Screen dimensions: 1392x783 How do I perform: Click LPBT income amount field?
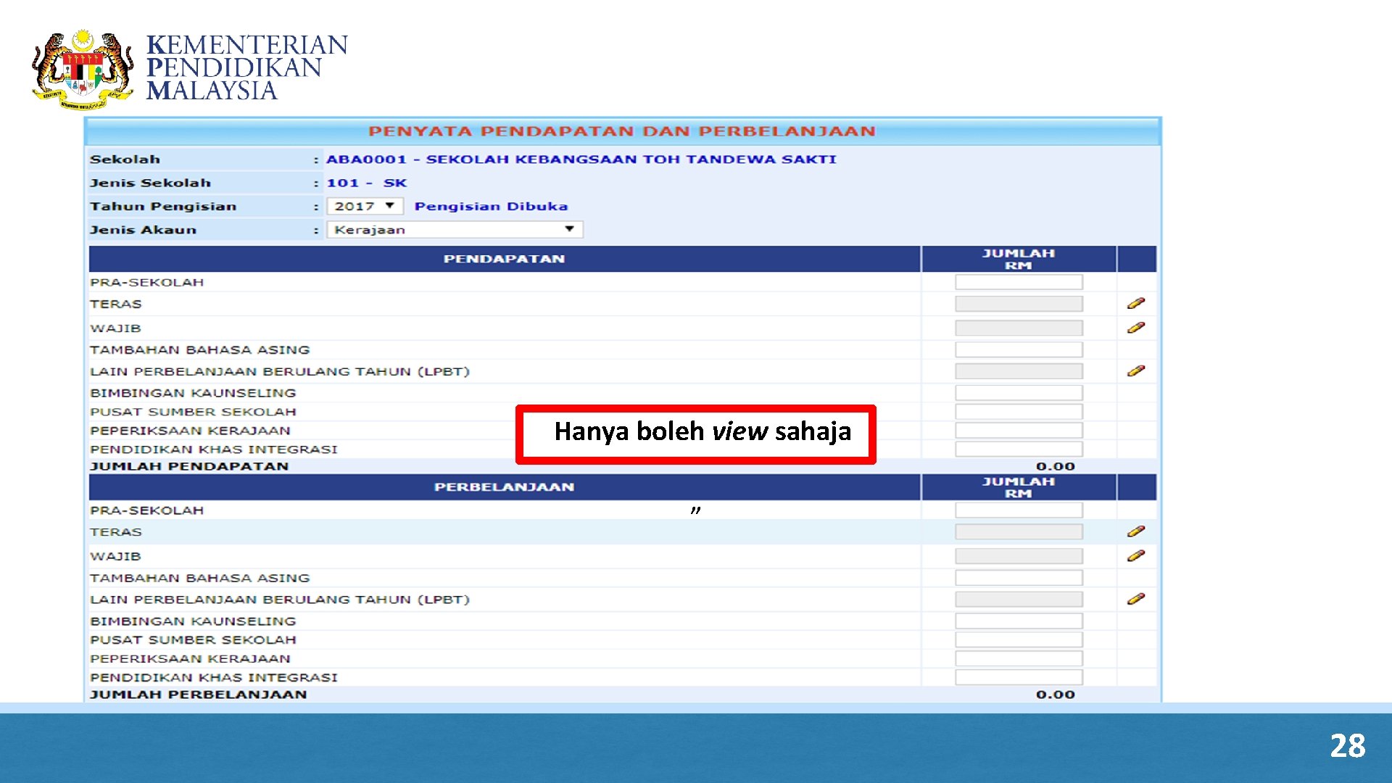(x=1019, y=371)
